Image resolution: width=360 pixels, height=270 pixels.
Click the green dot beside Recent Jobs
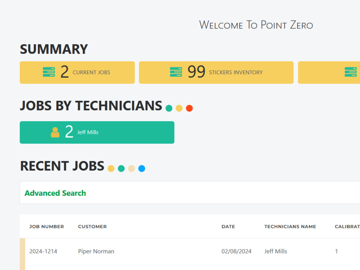[x=121, y=168]
